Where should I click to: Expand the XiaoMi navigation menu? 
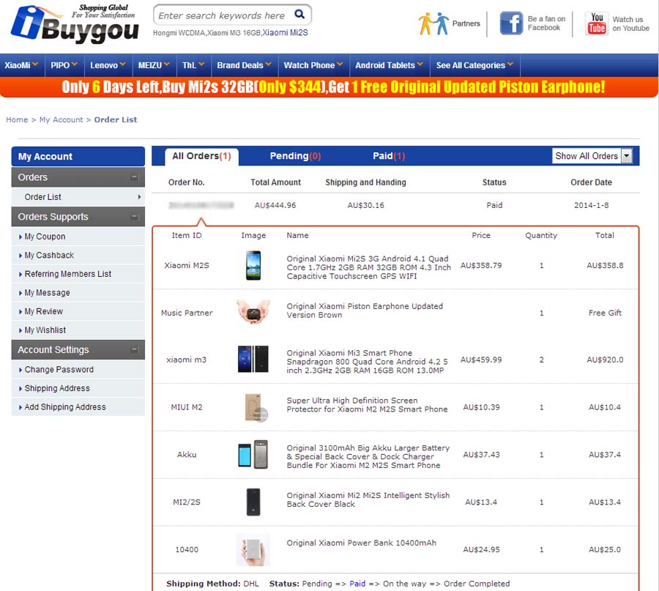click(x=22, y=65)
